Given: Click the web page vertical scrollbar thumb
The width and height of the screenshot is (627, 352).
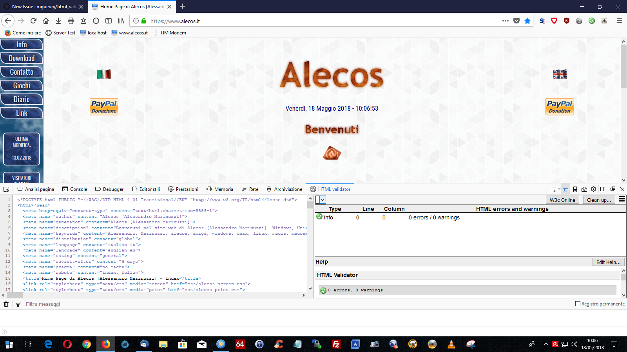Looking at the screenshot, I should 623,66.
